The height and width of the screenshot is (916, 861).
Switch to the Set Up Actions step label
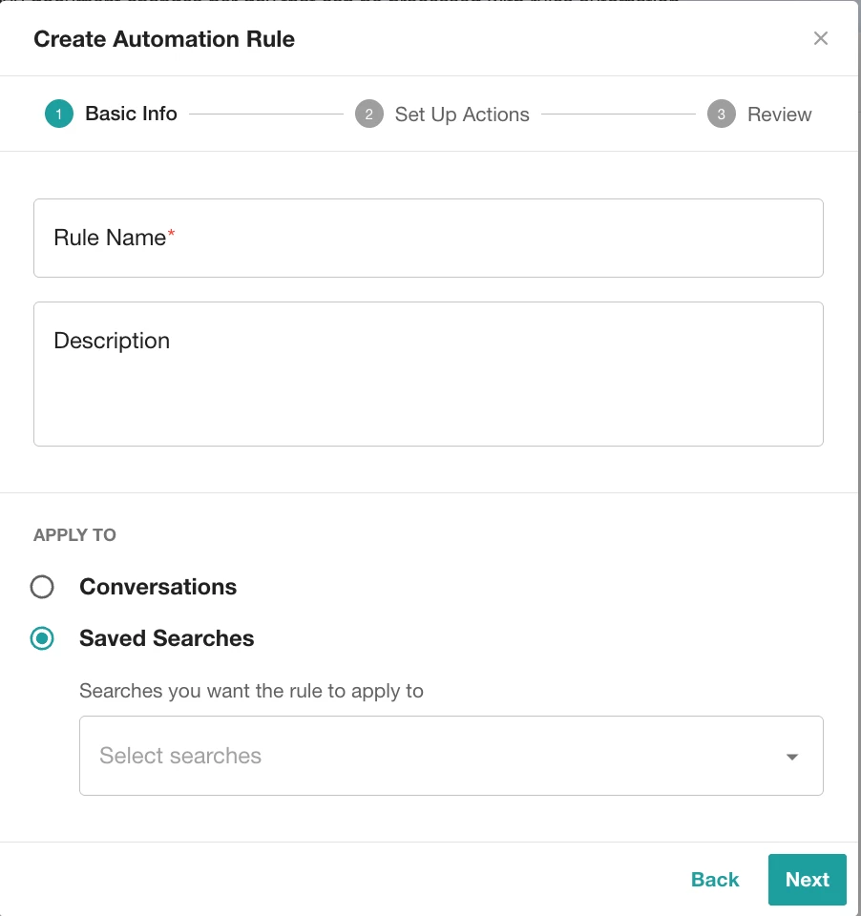[x=462, y=114]
